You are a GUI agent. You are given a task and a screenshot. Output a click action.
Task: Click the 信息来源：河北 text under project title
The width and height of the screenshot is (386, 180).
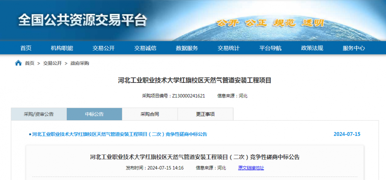click(x=232, y=96)
